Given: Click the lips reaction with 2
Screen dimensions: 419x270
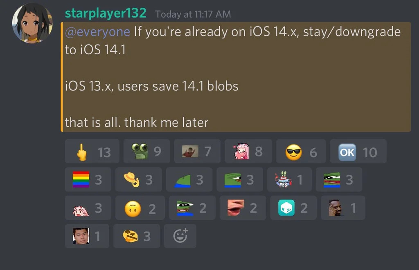Looking at the screenshot, I should point(243,208).
